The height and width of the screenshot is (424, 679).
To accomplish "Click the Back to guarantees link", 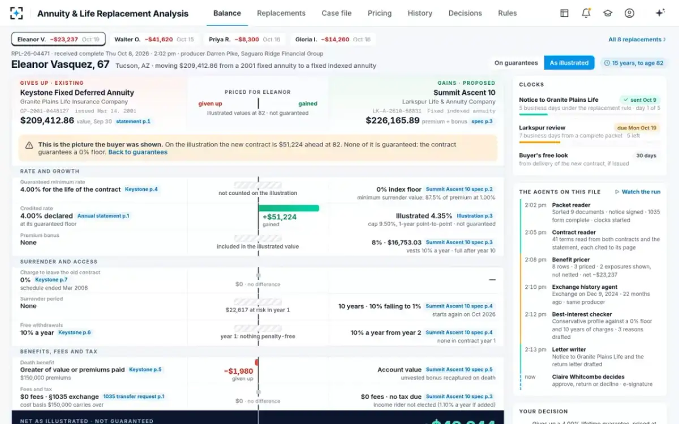I will (137, 152).
